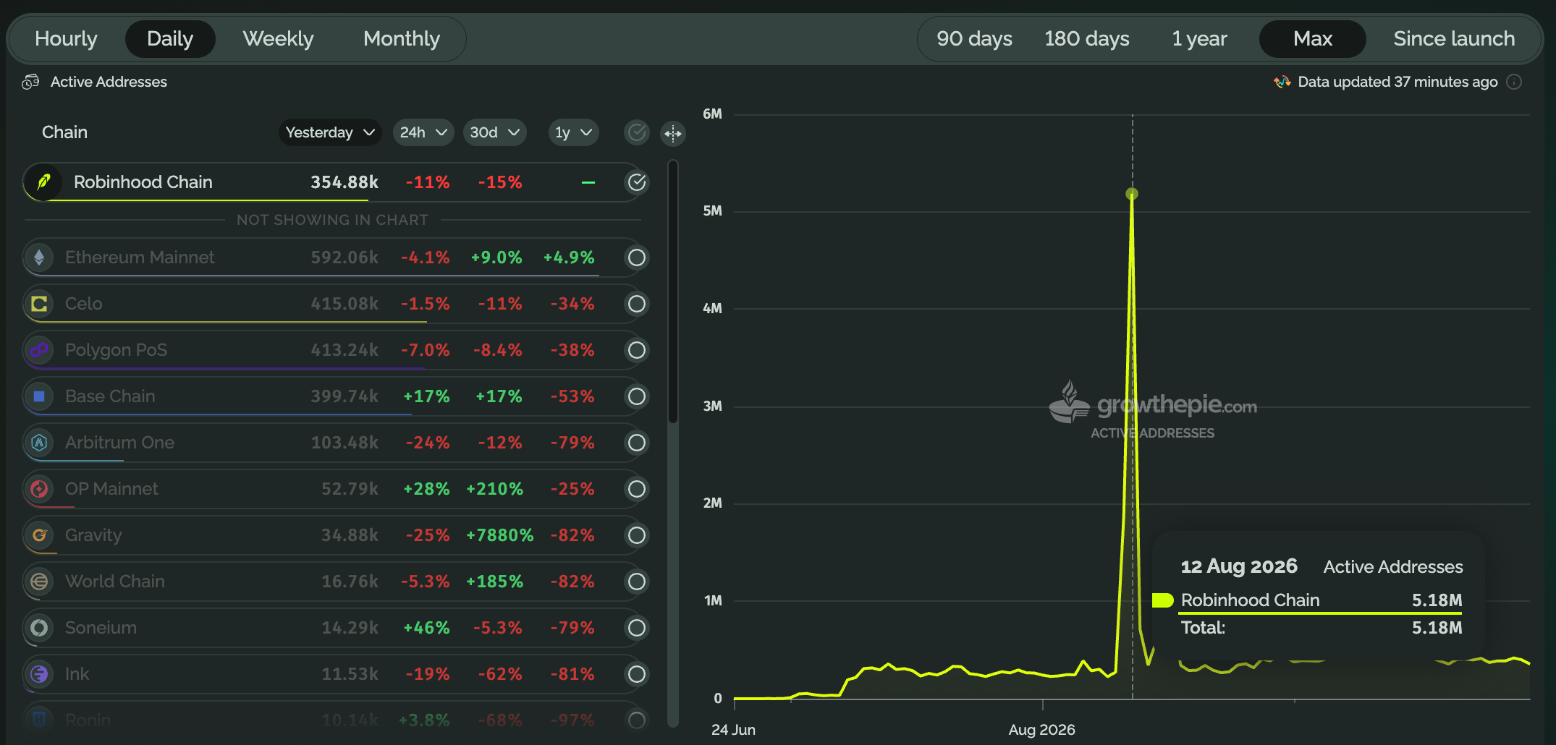Open the 24h column dropdown
The width and height of the screenshot is (1556, 745).
pyautogui.click(x=423, y=132)
